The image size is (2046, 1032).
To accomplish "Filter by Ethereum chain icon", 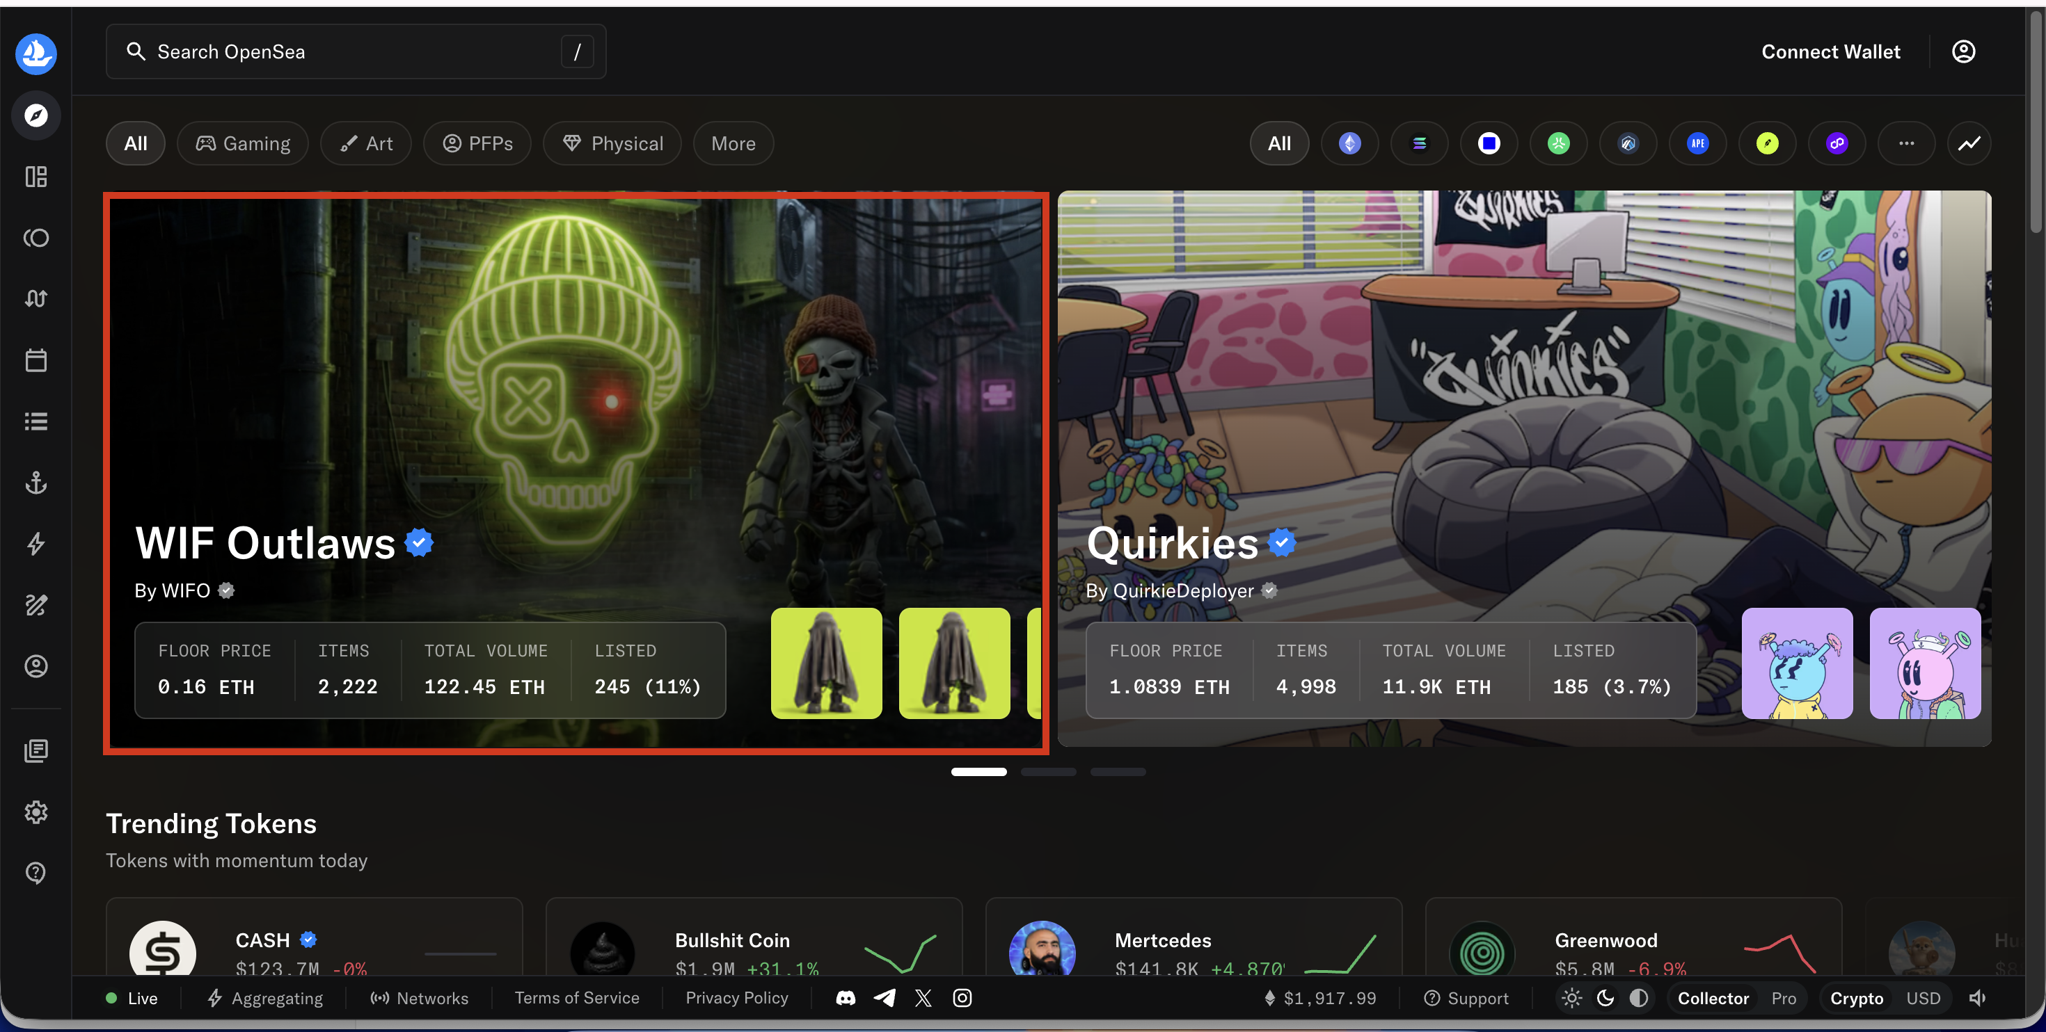I will click(x=1349, y=144).
